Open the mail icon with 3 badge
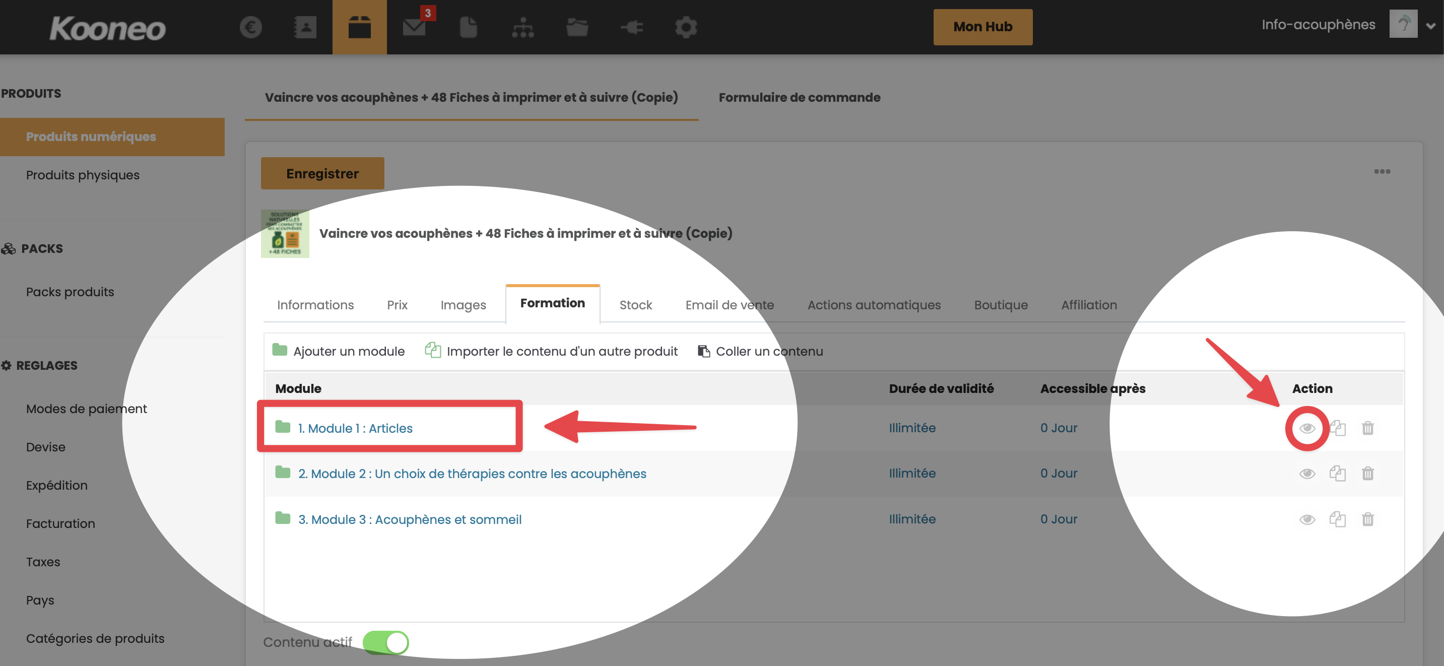Screen dimensions: 1444x666 (x=415, y=27)
